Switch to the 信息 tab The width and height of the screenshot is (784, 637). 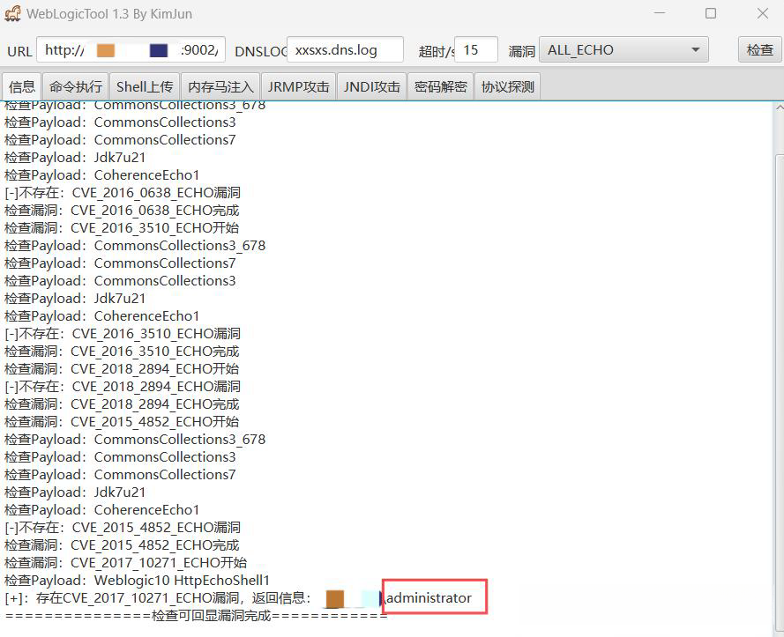22,87
